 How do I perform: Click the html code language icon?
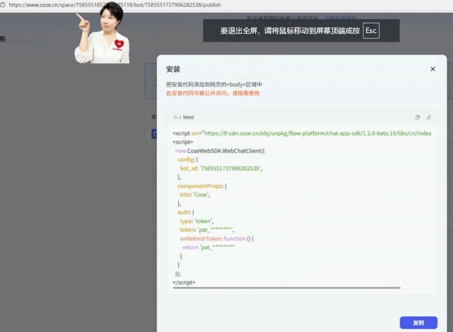[x=177, y=117]
